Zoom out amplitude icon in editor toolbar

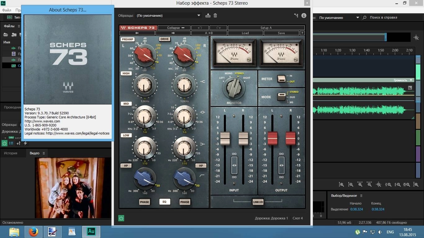(x=351, y=184)
